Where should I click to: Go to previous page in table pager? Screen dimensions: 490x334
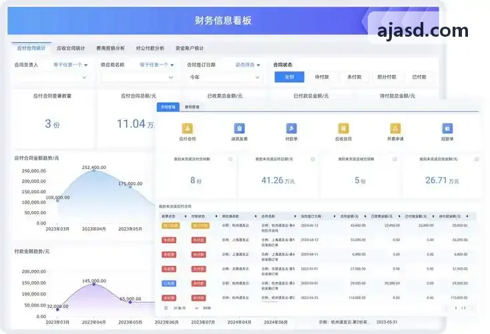(x=447, y=308)
